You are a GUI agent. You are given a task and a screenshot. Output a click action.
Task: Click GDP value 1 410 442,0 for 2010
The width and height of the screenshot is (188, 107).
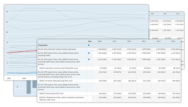[102, 49]
